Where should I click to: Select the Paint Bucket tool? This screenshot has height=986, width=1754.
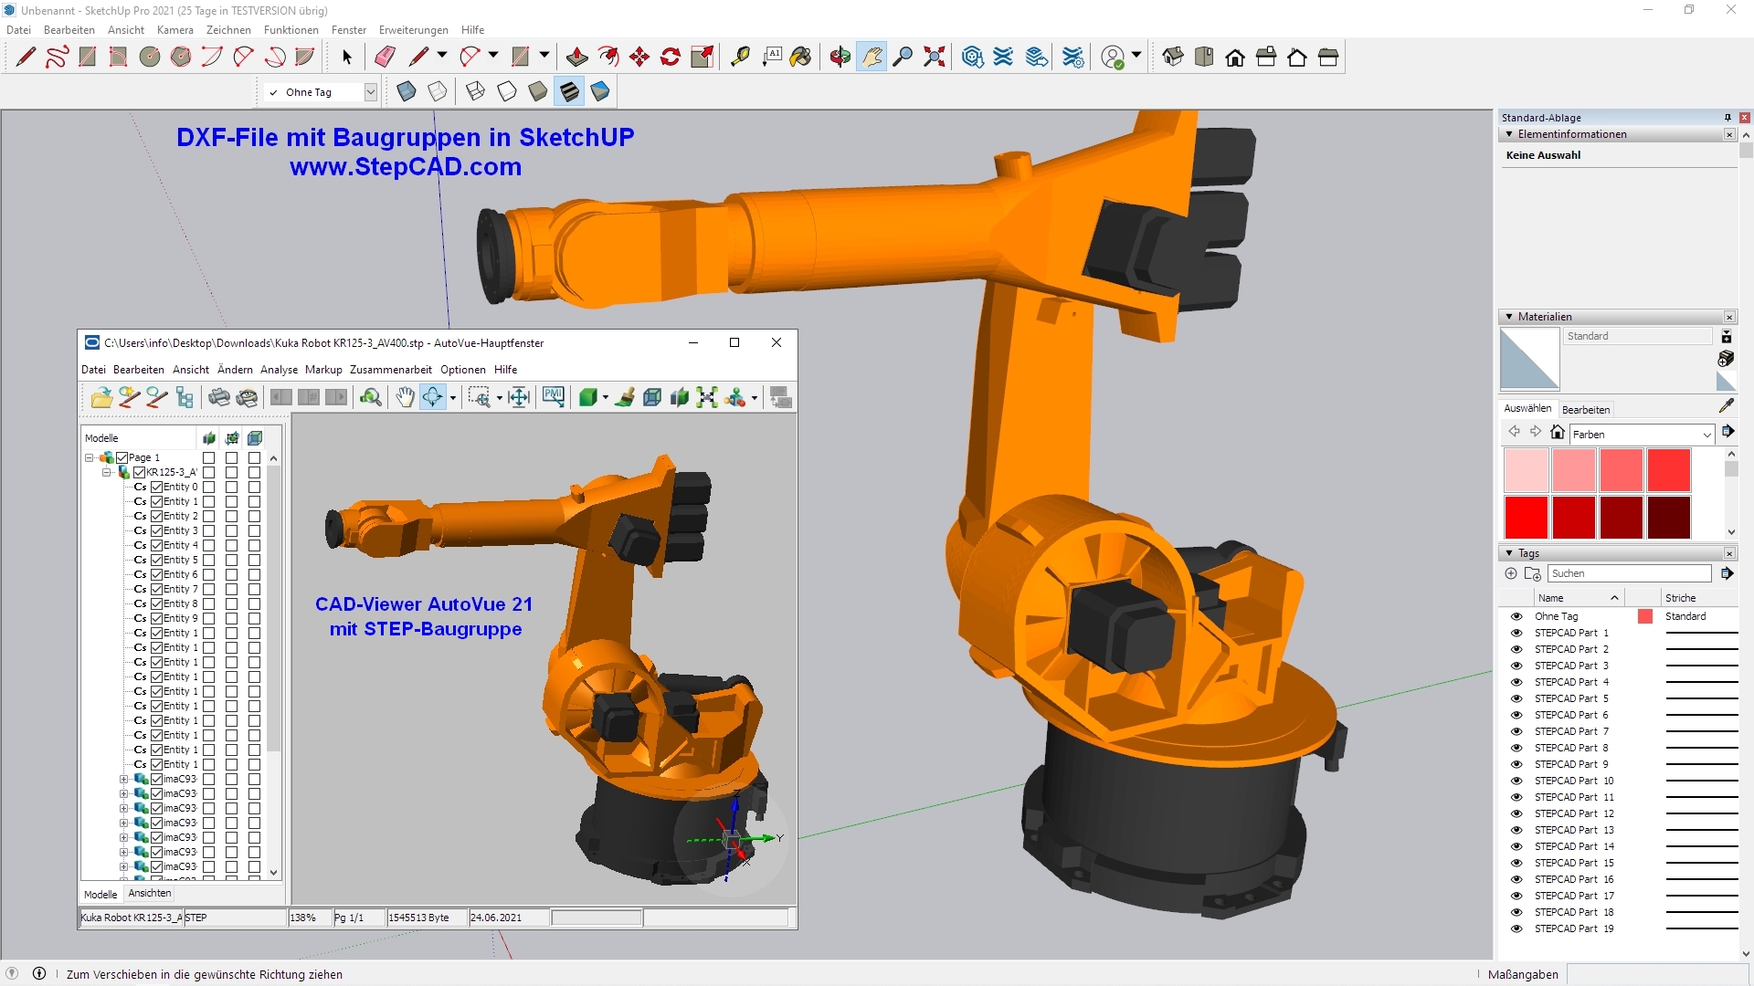(801, 58)
